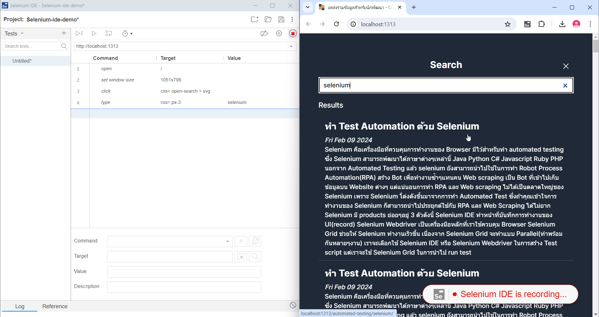
Task: Go forward in Chrome
Action: coord(323,24)
